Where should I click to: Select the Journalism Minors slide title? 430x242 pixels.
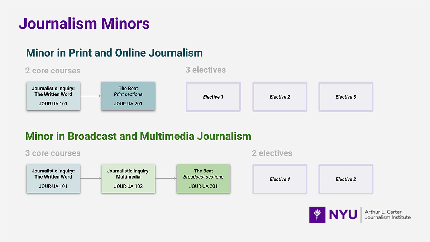pos(84,24)
